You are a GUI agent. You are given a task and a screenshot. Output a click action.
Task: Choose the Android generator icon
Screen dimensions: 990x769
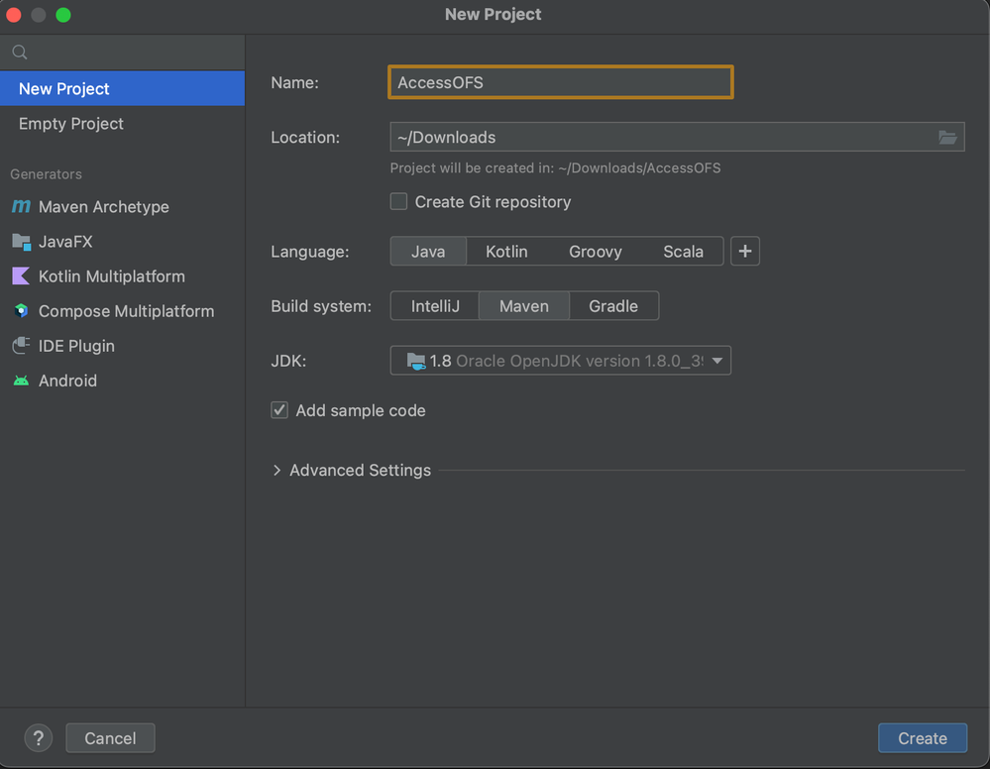pyautogui.click(x=22, y=381)
